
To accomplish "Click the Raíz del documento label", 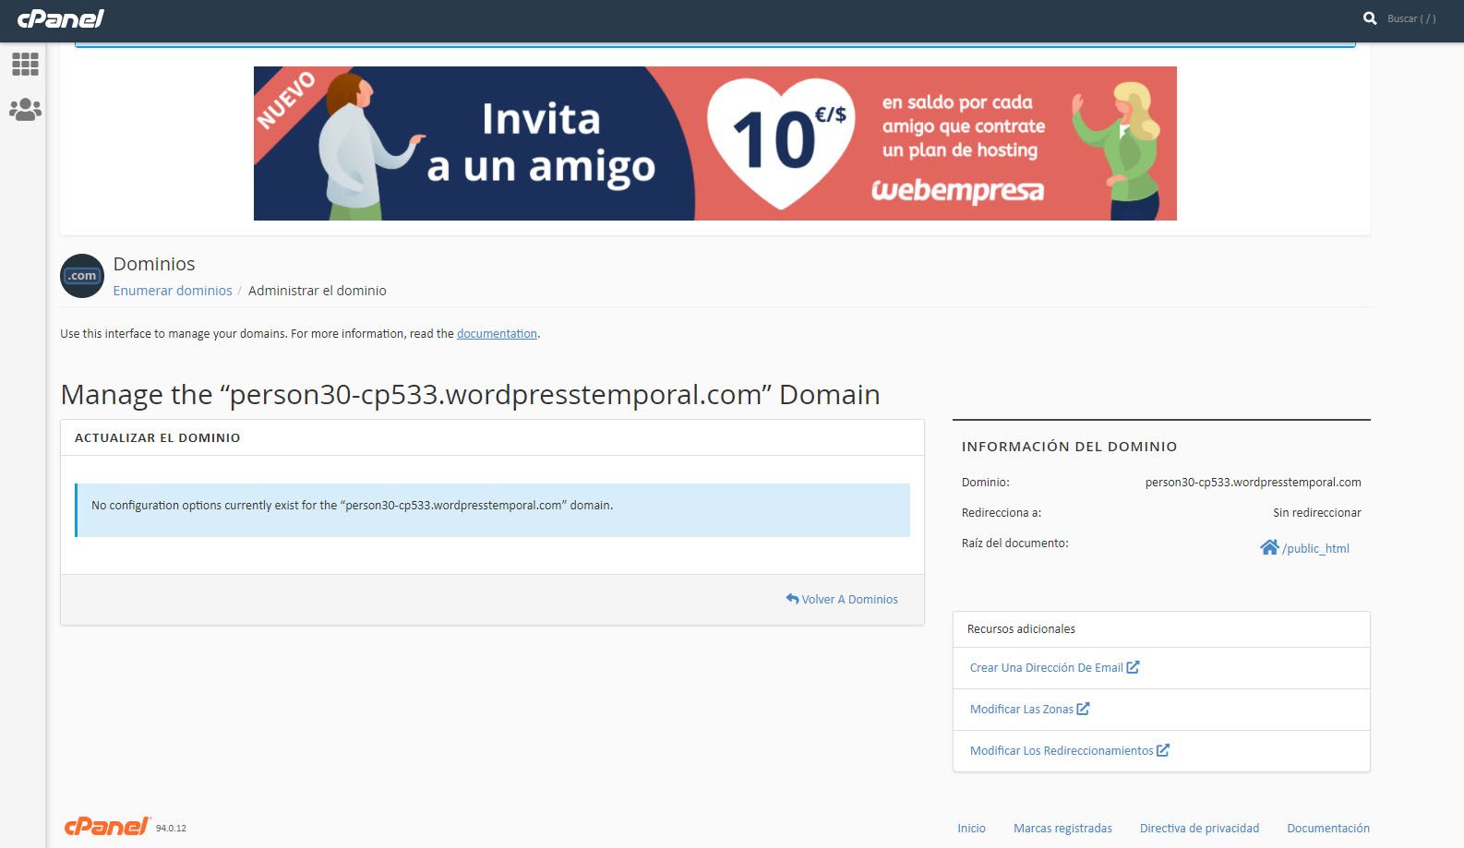I will [x=1014, y=543].
